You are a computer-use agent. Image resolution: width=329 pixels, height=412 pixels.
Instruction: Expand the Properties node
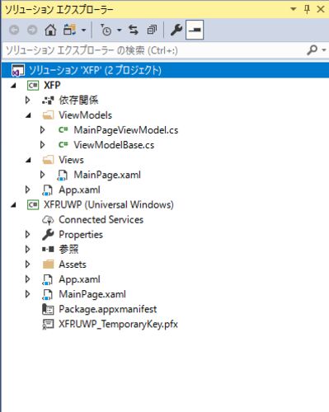coord(27,234)
